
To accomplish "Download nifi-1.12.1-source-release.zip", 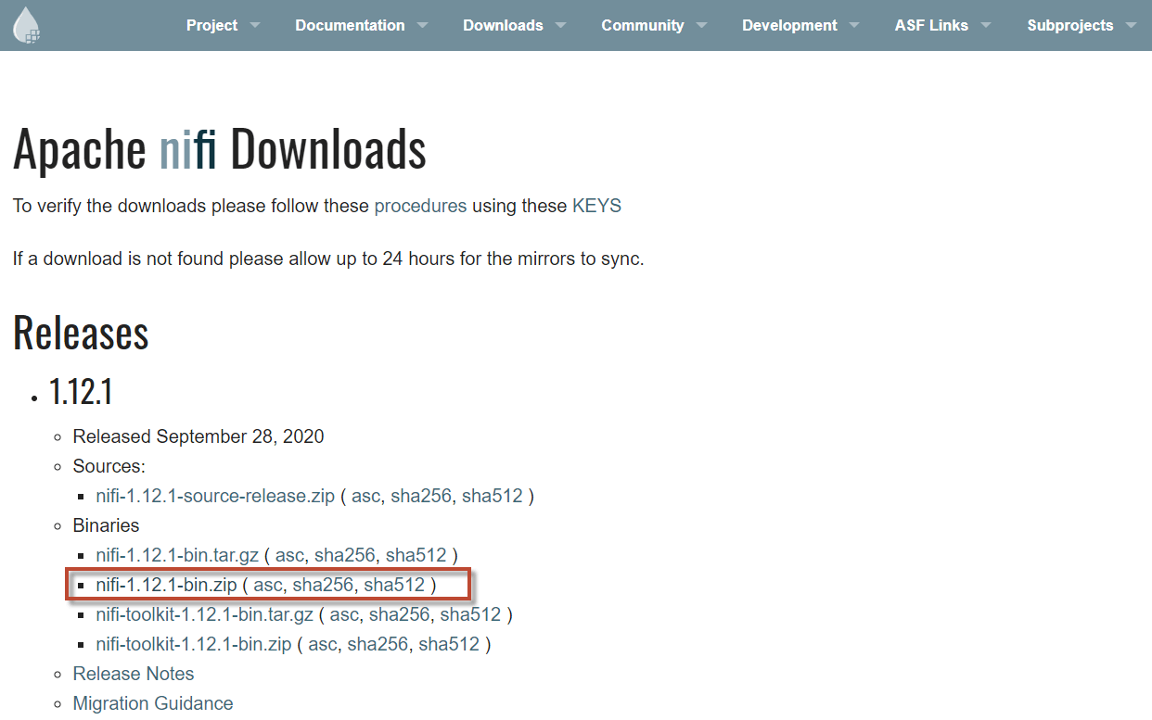I will pyautogui.click(x=215, y=496).
